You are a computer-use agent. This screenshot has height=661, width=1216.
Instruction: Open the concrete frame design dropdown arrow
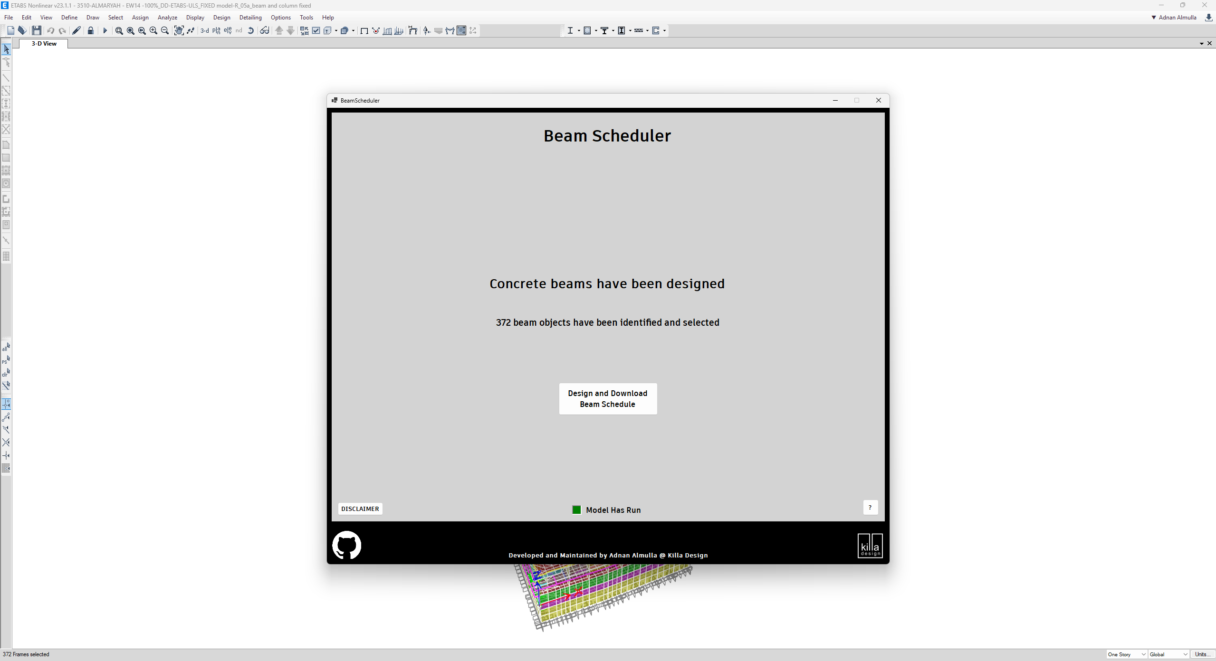click(x=596, y=31)
